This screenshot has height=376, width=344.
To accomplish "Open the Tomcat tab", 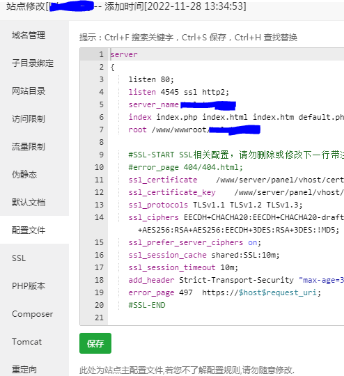I will coord(27,341).
